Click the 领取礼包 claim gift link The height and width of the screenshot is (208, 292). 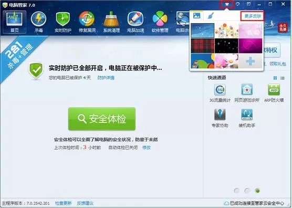tap(278, 64)
